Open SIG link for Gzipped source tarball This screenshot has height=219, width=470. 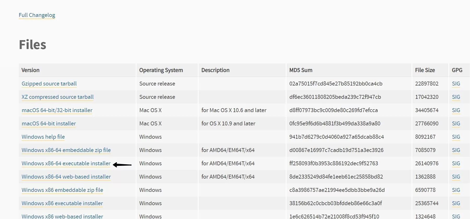[x=456, y=84]
